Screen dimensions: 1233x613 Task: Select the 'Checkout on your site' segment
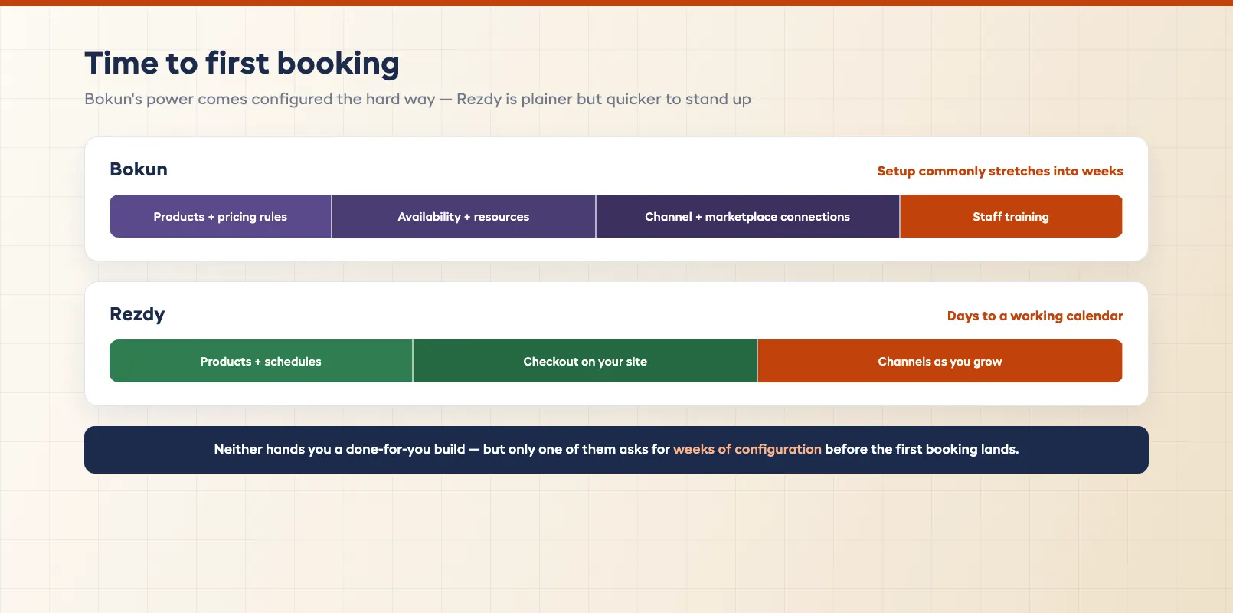click(x=585, y=361)
